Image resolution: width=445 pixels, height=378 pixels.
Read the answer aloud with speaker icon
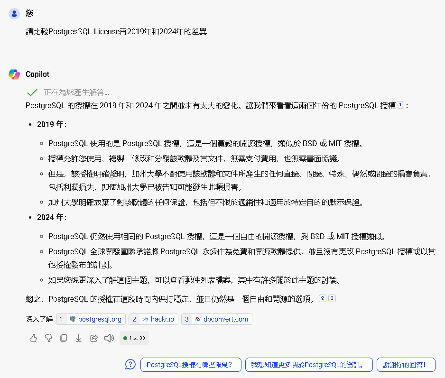coord(109,338)
